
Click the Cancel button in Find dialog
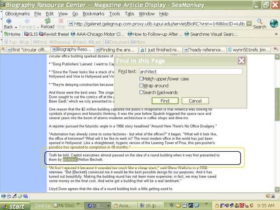pos(195,101)
